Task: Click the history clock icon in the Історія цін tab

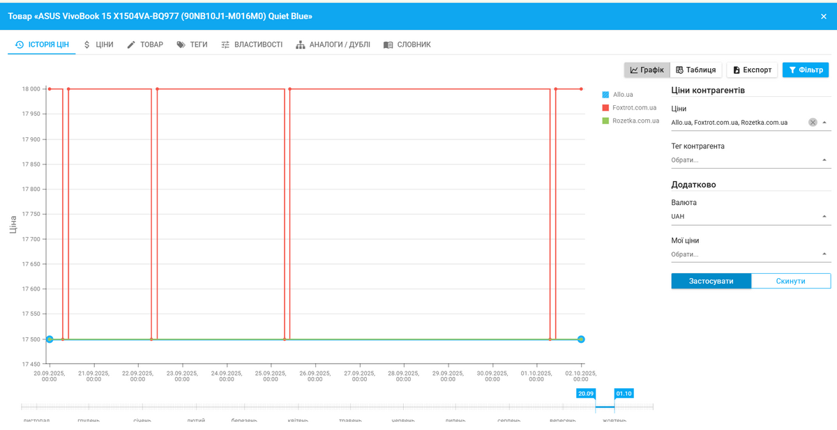Action: (x=20, y=45)
